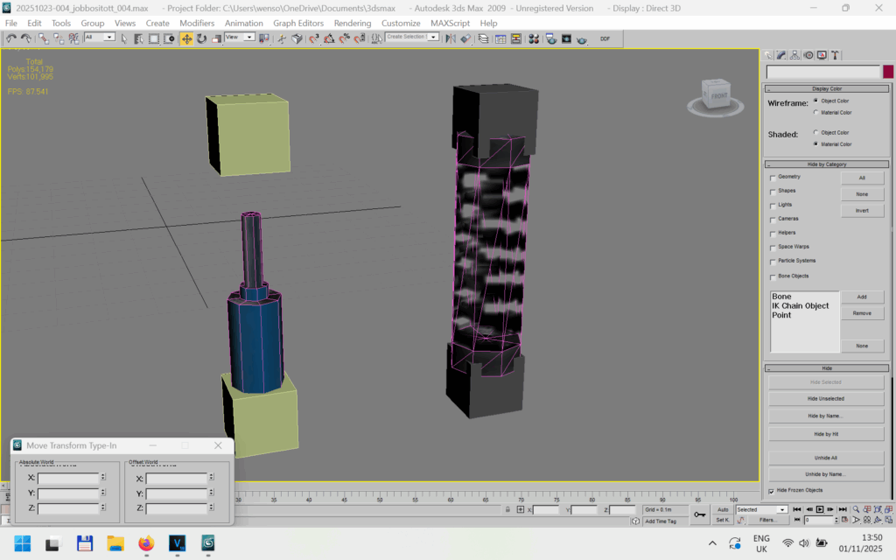The image size is (896, 560).
Task: Click the Hide Unselected button
Action: click(x=826, y=399)
